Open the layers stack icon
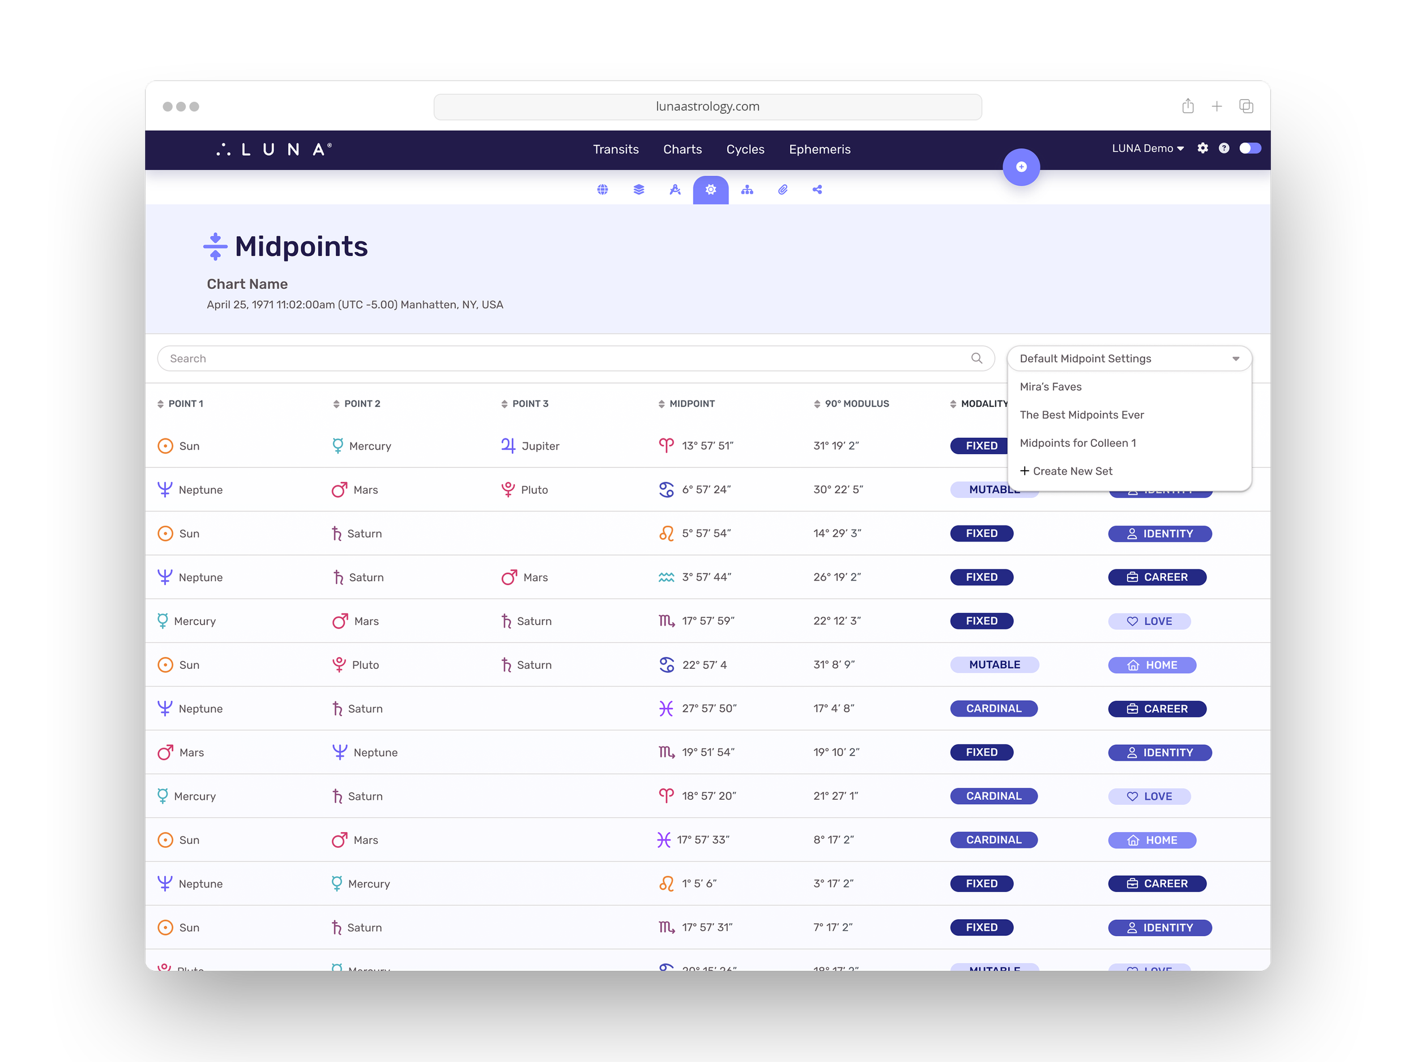The height and width of the screenshot is (1062, 1416). pyautogui.click(x=638, y=190)
